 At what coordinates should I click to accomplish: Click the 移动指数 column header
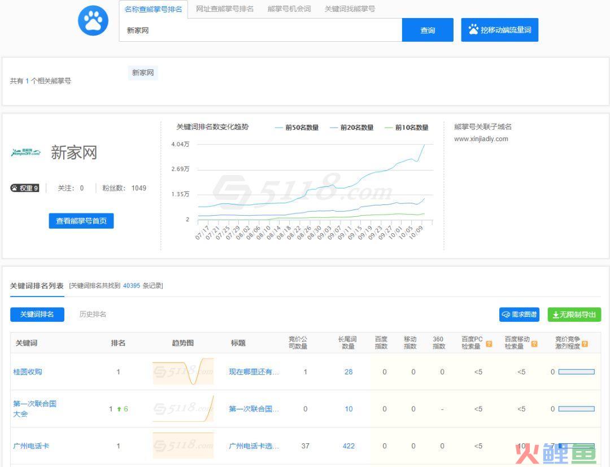(410, 343)
